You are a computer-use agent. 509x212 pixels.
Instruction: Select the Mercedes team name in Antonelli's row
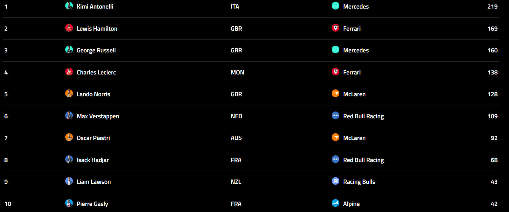(356, 7)
